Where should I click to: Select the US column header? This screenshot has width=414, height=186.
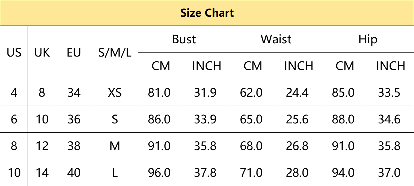coord(14,53)
